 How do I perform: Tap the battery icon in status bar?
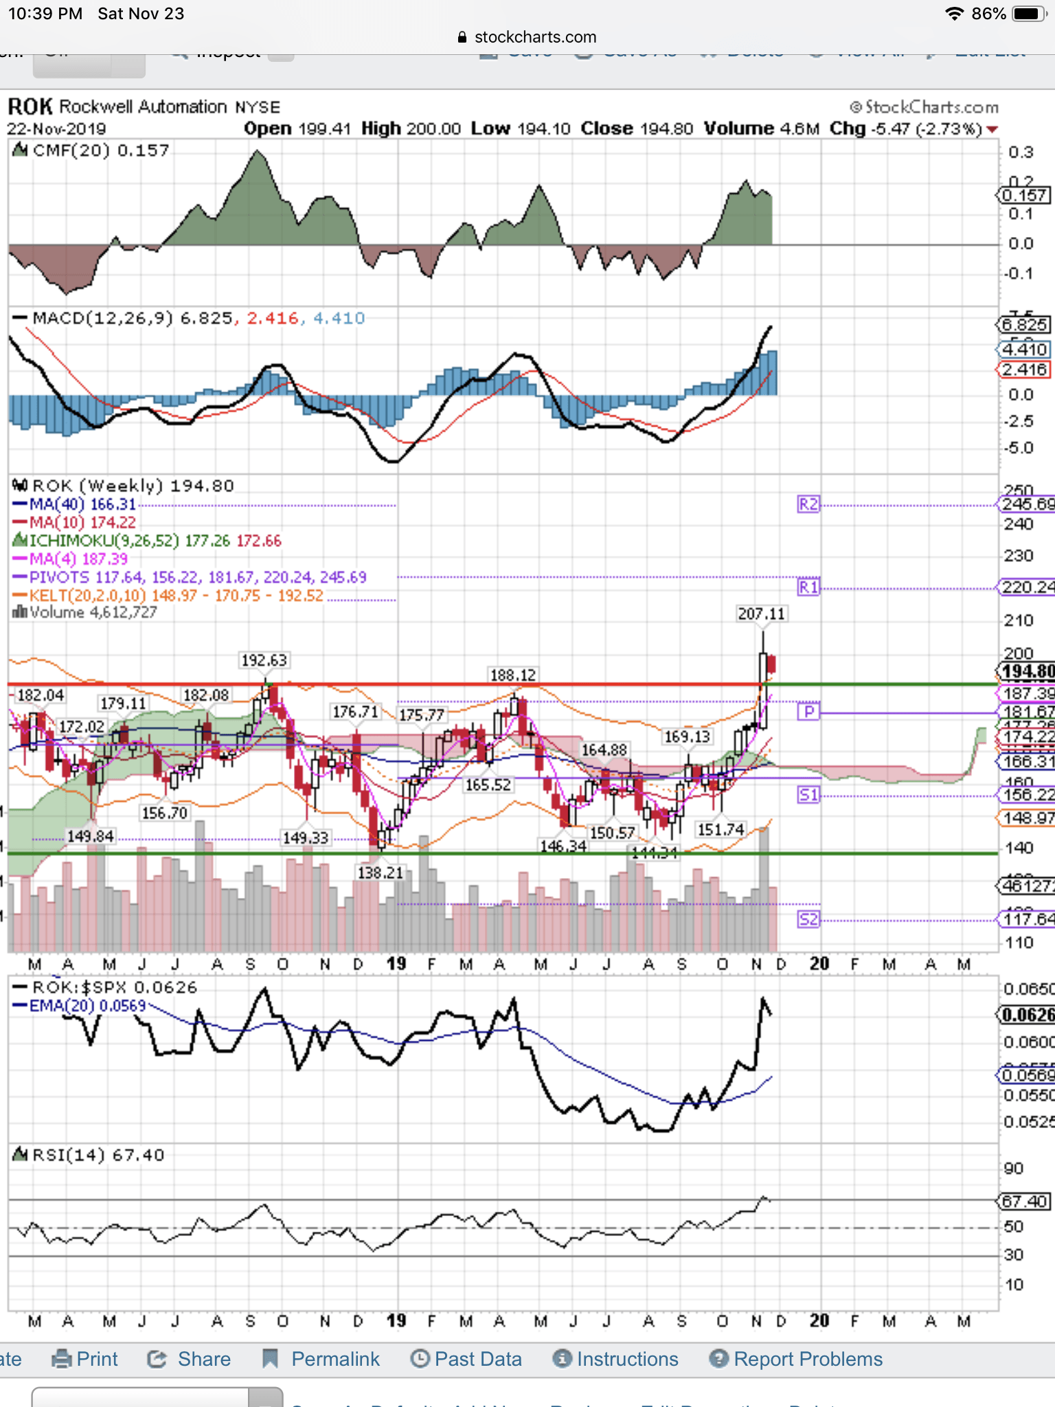[1030, 14]
